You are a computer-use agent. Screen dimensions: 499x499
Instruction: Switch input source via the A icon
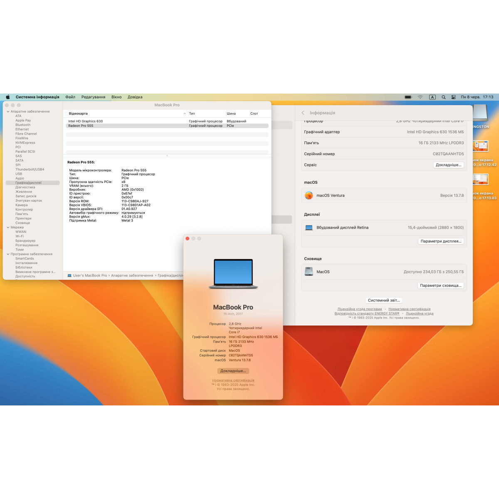tap(432, 97)
